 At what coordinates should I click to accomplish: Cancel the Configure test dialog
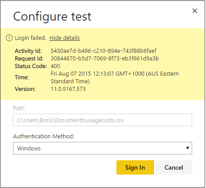coord(174,167)
